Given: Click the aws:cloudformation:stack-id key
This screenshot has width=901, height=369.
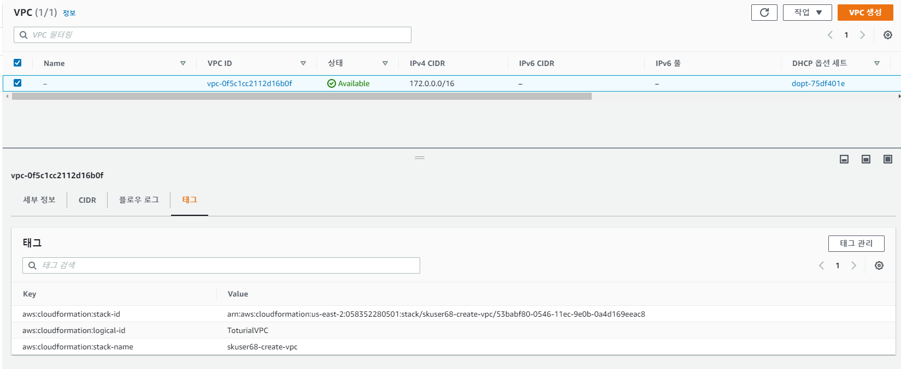Looking at the screenshot, I should click(71, 314).
